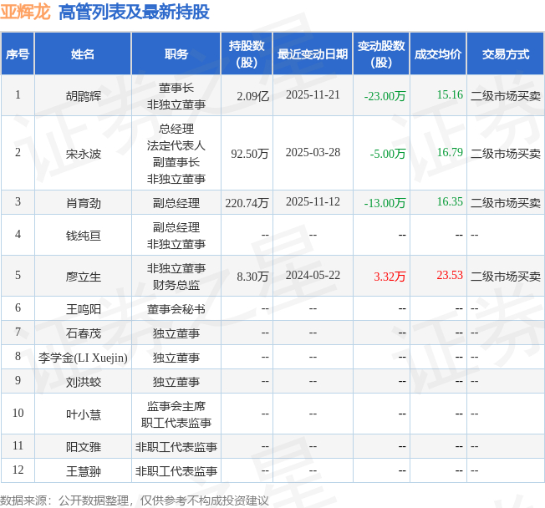Screen dimensions: 545x508
Task: Click the 序号 column header
Action: click(x=18, y=53)
